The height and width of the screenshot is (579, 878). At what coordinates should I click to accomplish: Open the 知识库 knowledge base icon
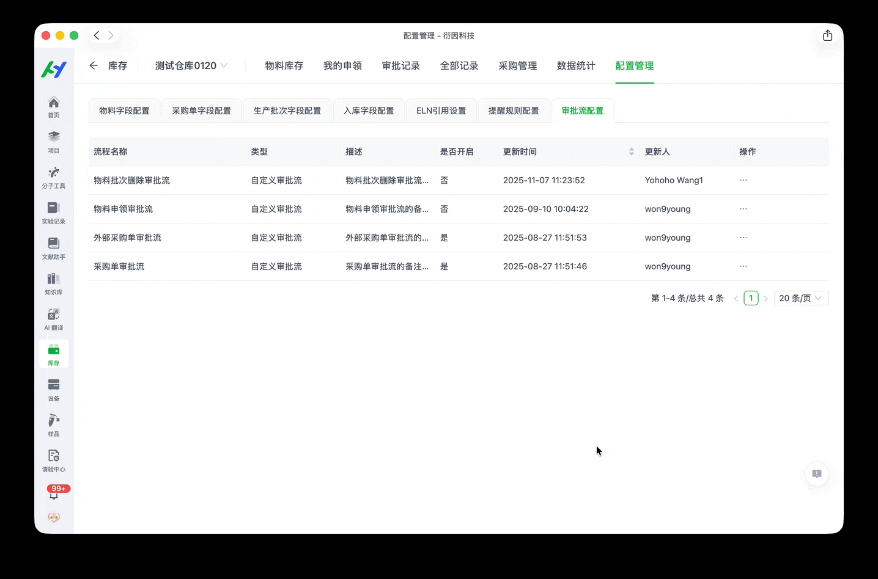54,283
